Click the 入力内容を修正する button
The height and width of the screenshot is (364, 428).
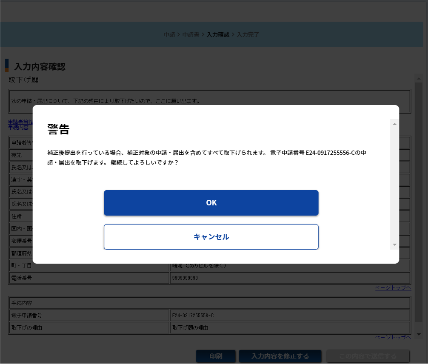(280, 356)
